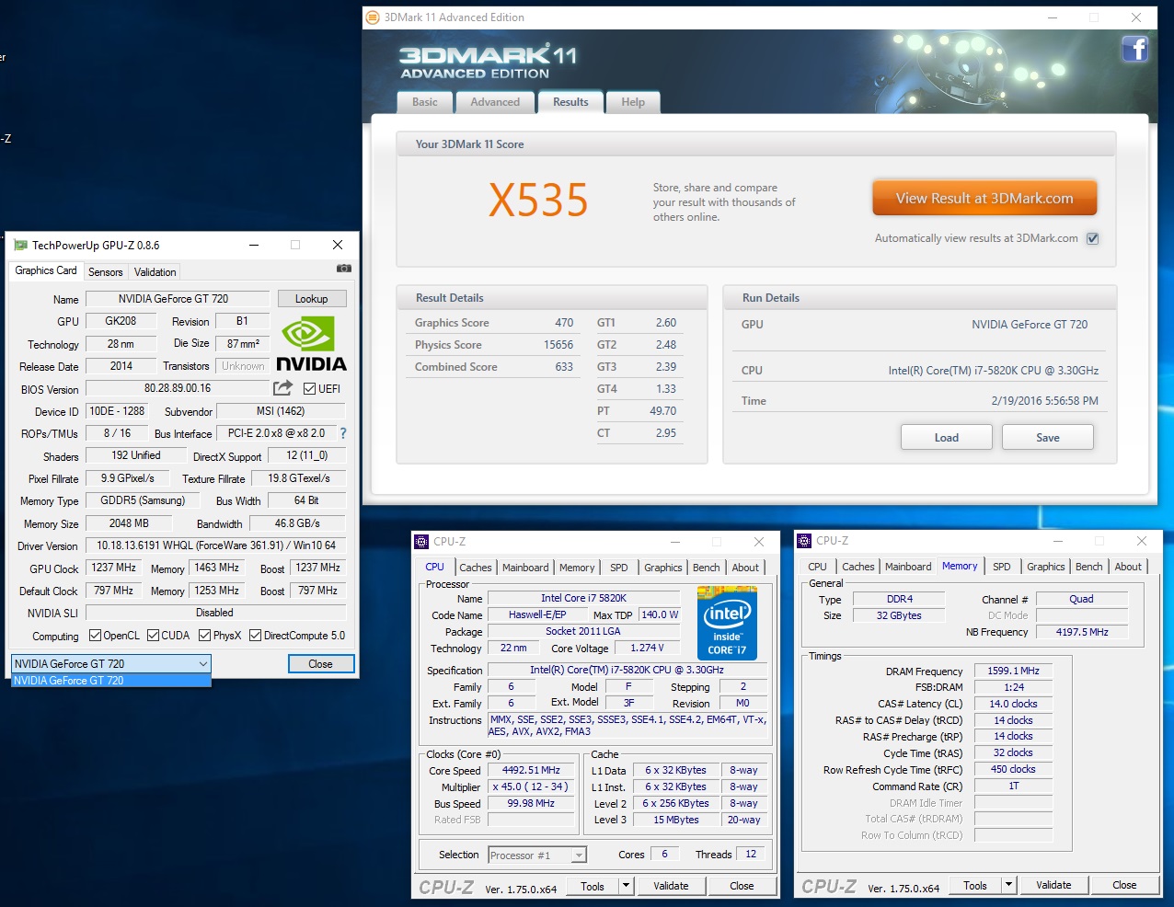Viewport: 1174px width, 907px height.
Task: Open Caches tab in left CPU-Z window
Action: click(x=476, y=568)
